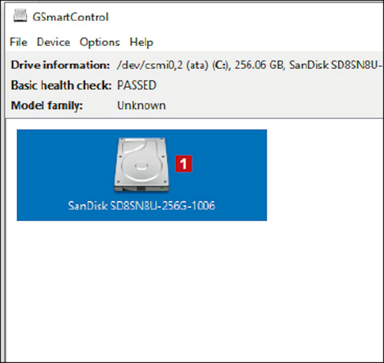This screenshot has height=363, width=384.
Task: Open the File menu
Action: [18, 42]
